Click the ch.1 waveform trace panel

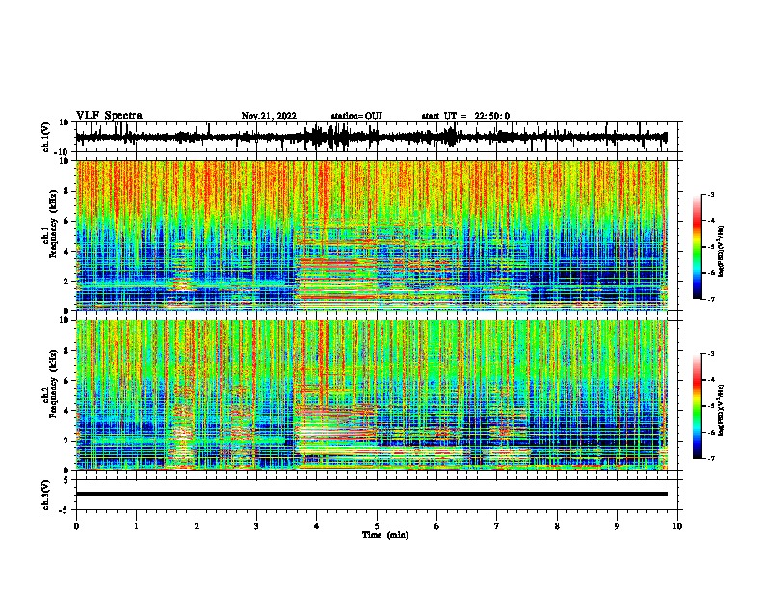tap(377, 137)
